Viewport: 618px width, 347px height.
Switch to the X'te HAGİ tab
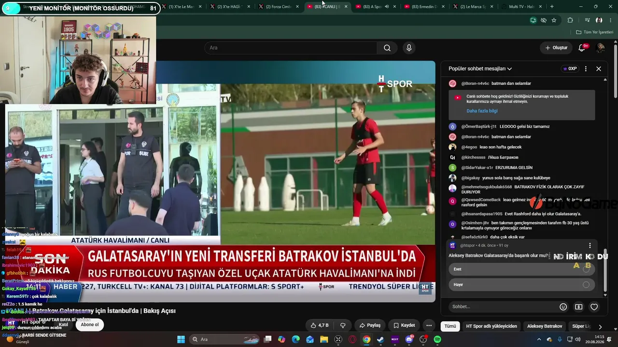click(x=231, y=7)
